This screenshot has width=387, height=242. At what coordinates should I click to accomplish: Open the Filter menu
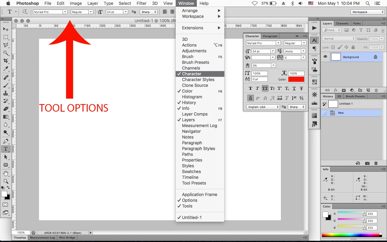141,3
